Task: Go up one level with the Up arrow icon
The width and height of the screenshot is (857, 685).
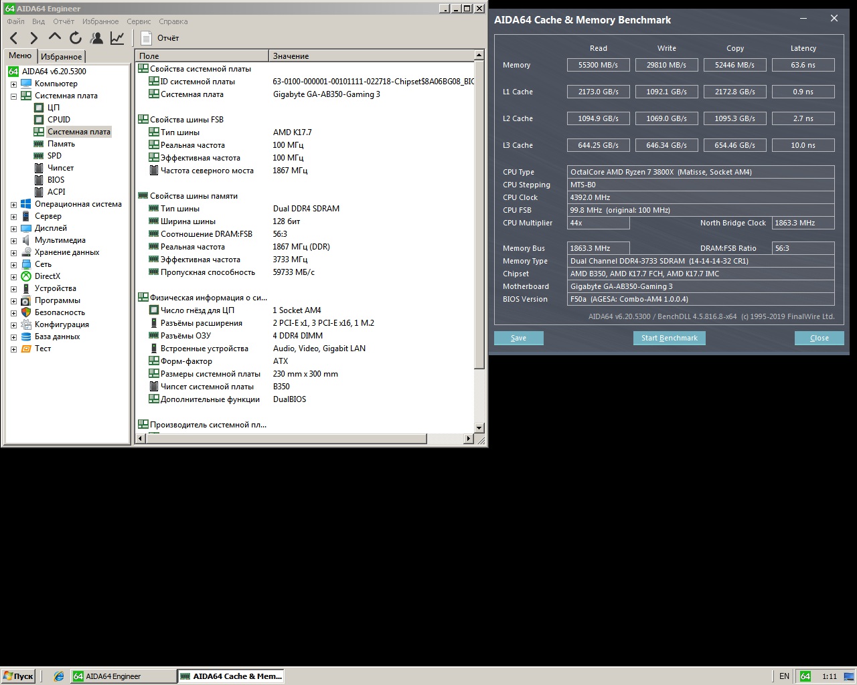Action: coord(55,37)
